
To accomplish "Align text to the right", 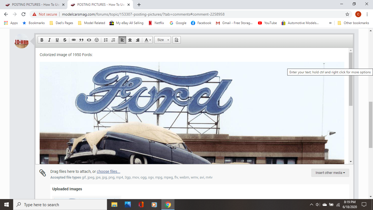I will 138,40.
